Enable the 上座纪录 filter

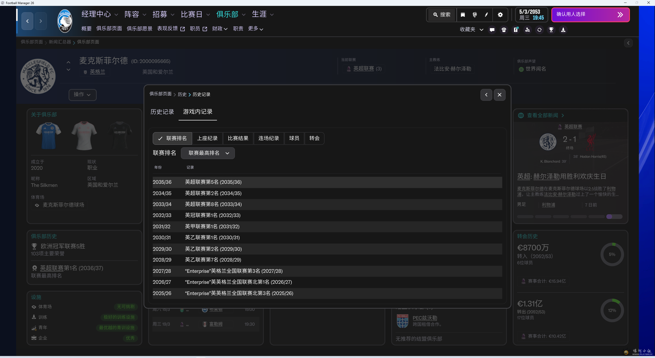(207, 138)
